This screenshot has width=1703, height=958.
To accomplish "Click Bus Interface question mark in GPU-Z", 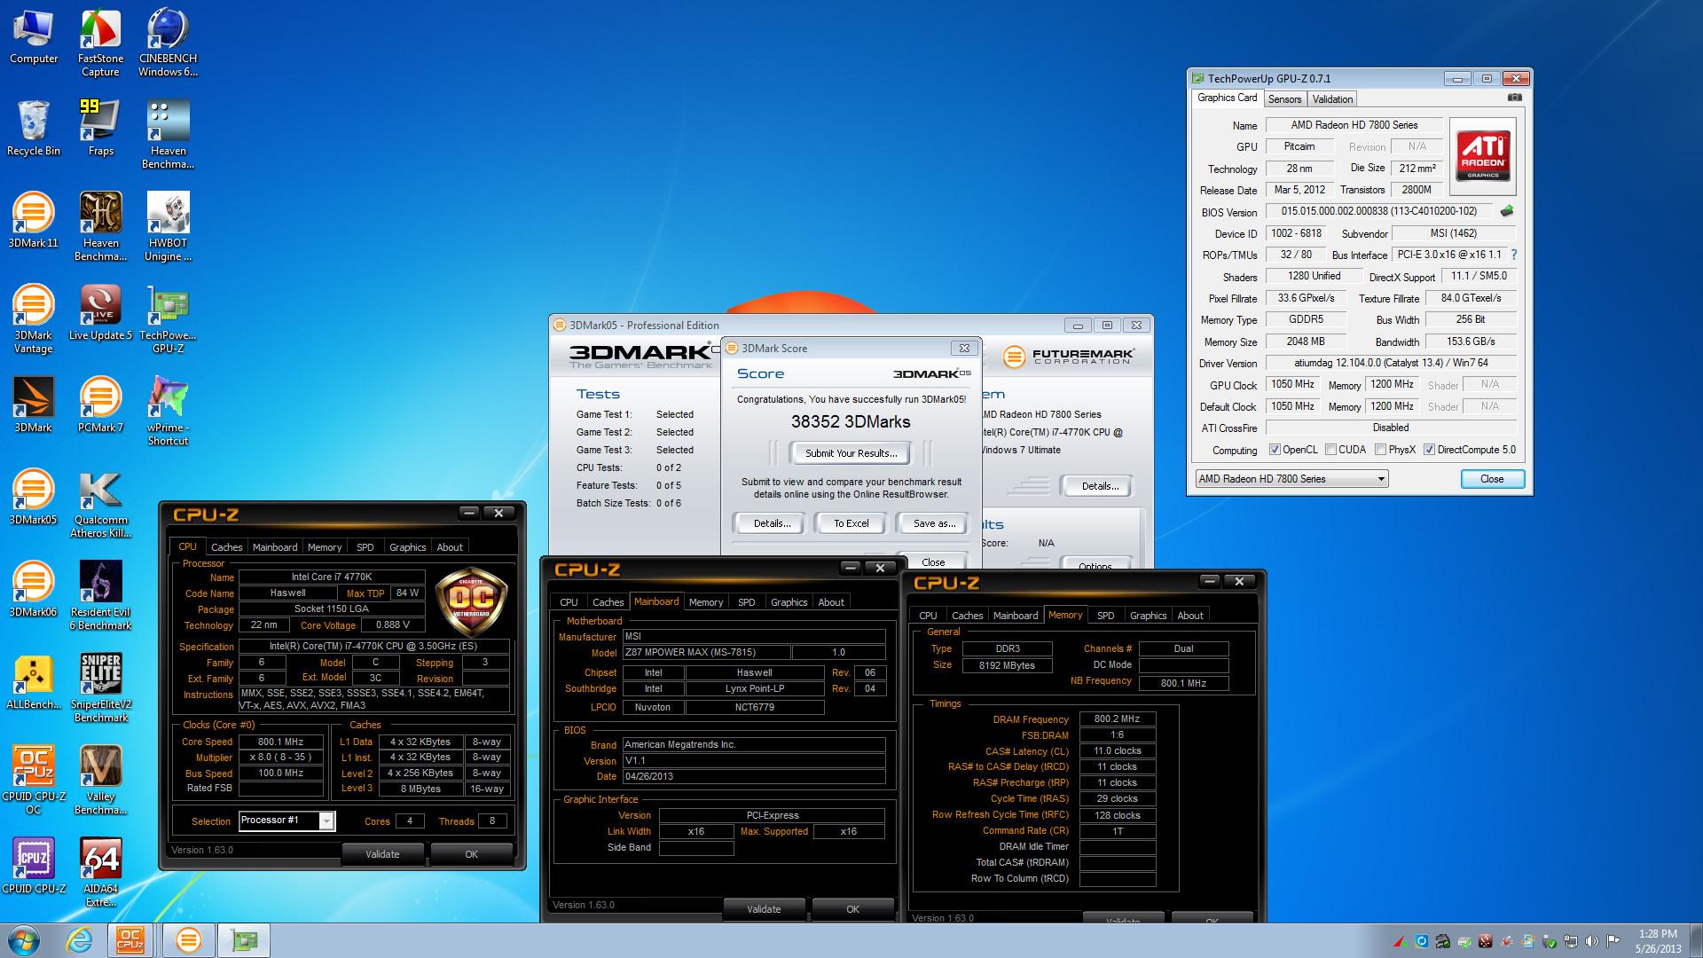I will pyautogui.click(x=1514, y=255).
